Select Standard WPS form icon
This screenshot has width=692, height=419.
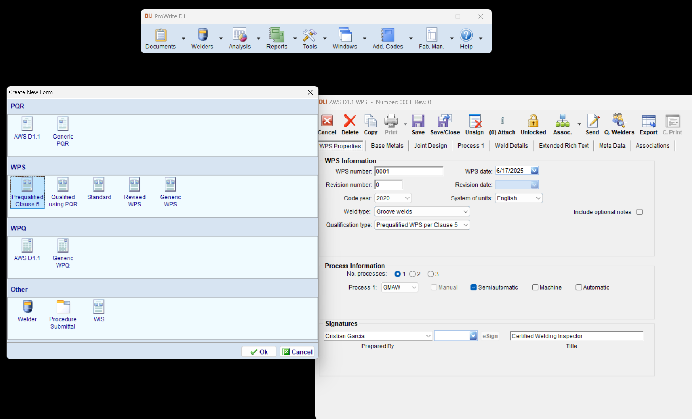pos(99,189)
